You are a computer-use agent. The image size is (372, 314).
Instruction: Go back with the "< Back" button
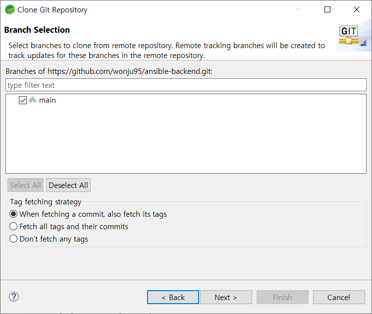[x=173, y=297]
